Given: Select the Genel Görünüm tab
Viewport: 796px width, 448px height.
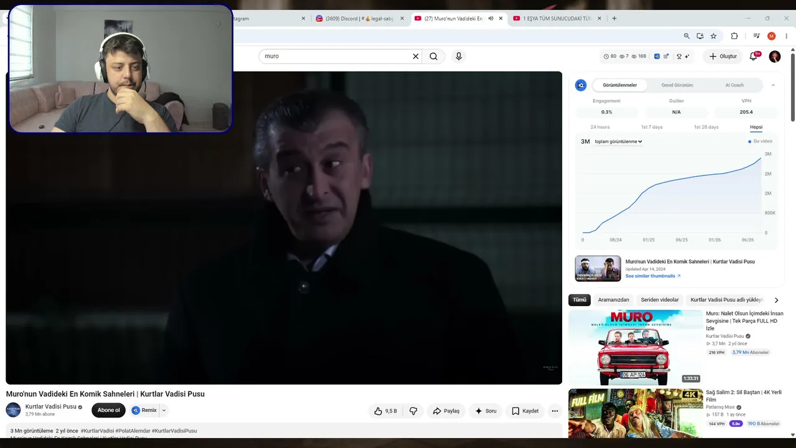Looking at the screenshot, I should [x=677, y=85].
